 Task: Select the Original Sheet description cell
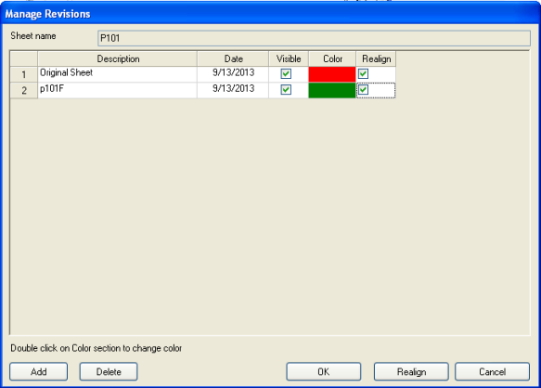(117, 74)
